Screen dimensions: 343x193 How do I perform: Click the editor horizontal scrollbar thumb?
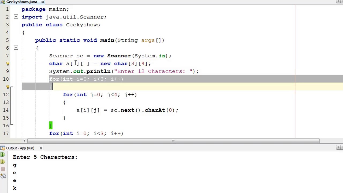(173, 141)
